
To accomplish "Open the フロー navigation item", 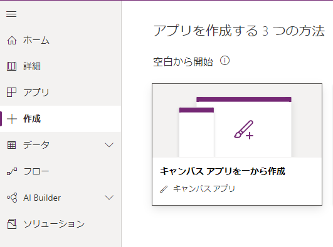I will pyautogui.click(x=61, y=171).
